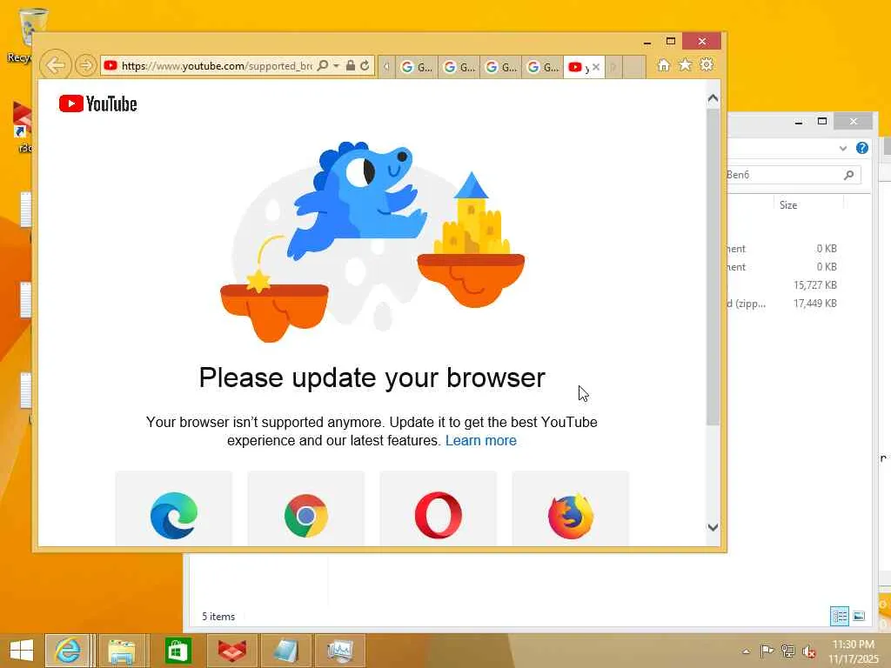Open the notepad-like taskbar application icon
This screenshot has width=891, height=668.
[285, 651]
